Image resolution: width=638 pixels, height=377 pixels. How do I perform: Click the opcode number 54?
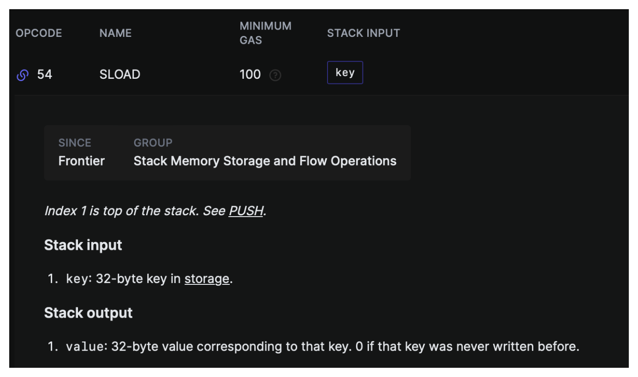[45, 75]
